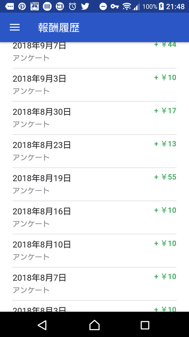Tap the Wi-Fi status icon

[x=127, y=7]
